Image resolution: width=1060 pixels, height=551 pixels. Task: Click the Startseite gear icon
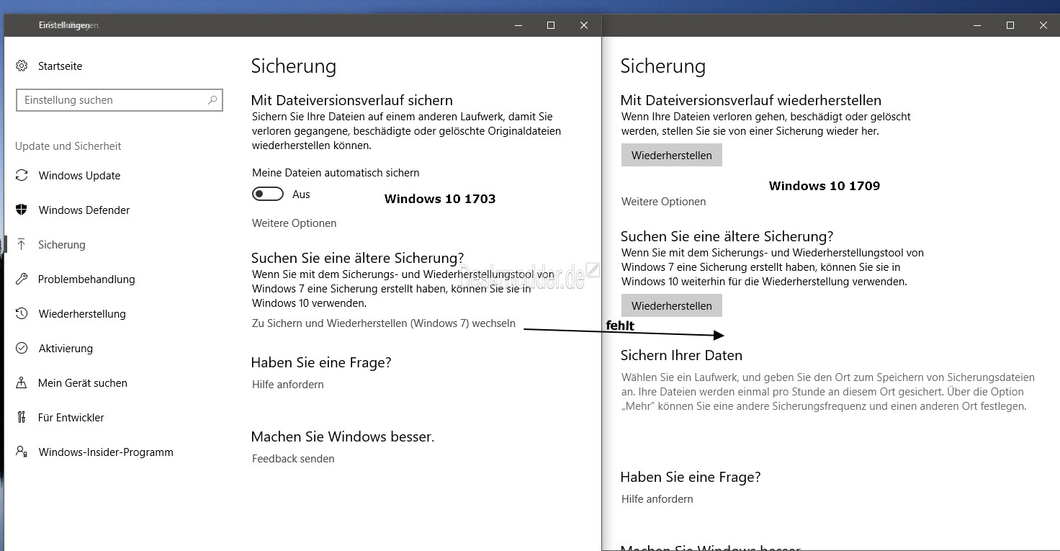pos(22,66)
